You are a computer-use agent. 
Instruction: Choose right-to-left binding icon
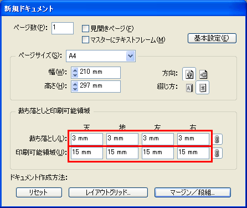pyautogui.click(x=203, y=88)
